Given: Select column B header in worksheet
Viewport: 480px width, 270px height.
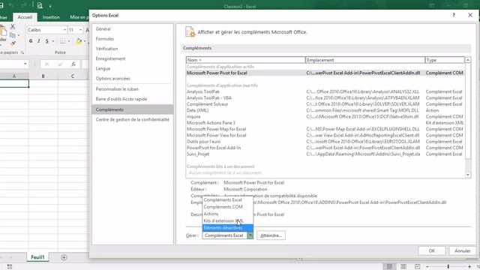Looking at the screenshot, I should pyautogui.click(x=43, y=76).
